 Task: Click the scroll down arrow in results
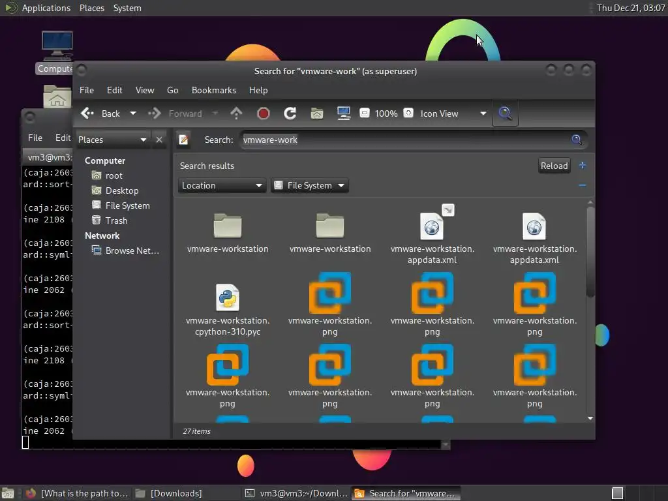click(x=590, y=418)
